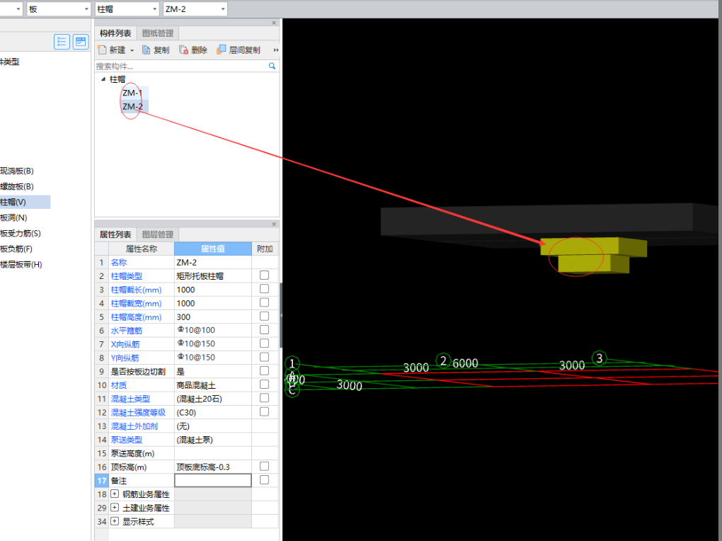Select 板受力筋(S) in the left list
The width and height of the screenshot is (722, 541).
click(x=21, y=233)
